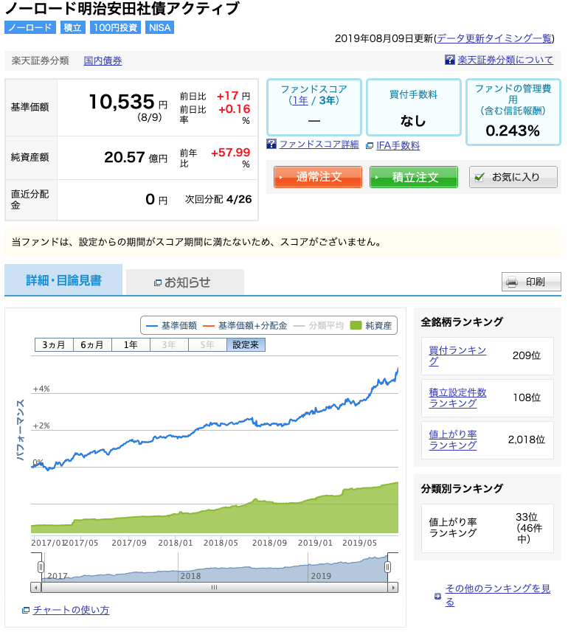Open the IFA手数料 link
This screenshot has width=568, height=632.
pos(398,146)
